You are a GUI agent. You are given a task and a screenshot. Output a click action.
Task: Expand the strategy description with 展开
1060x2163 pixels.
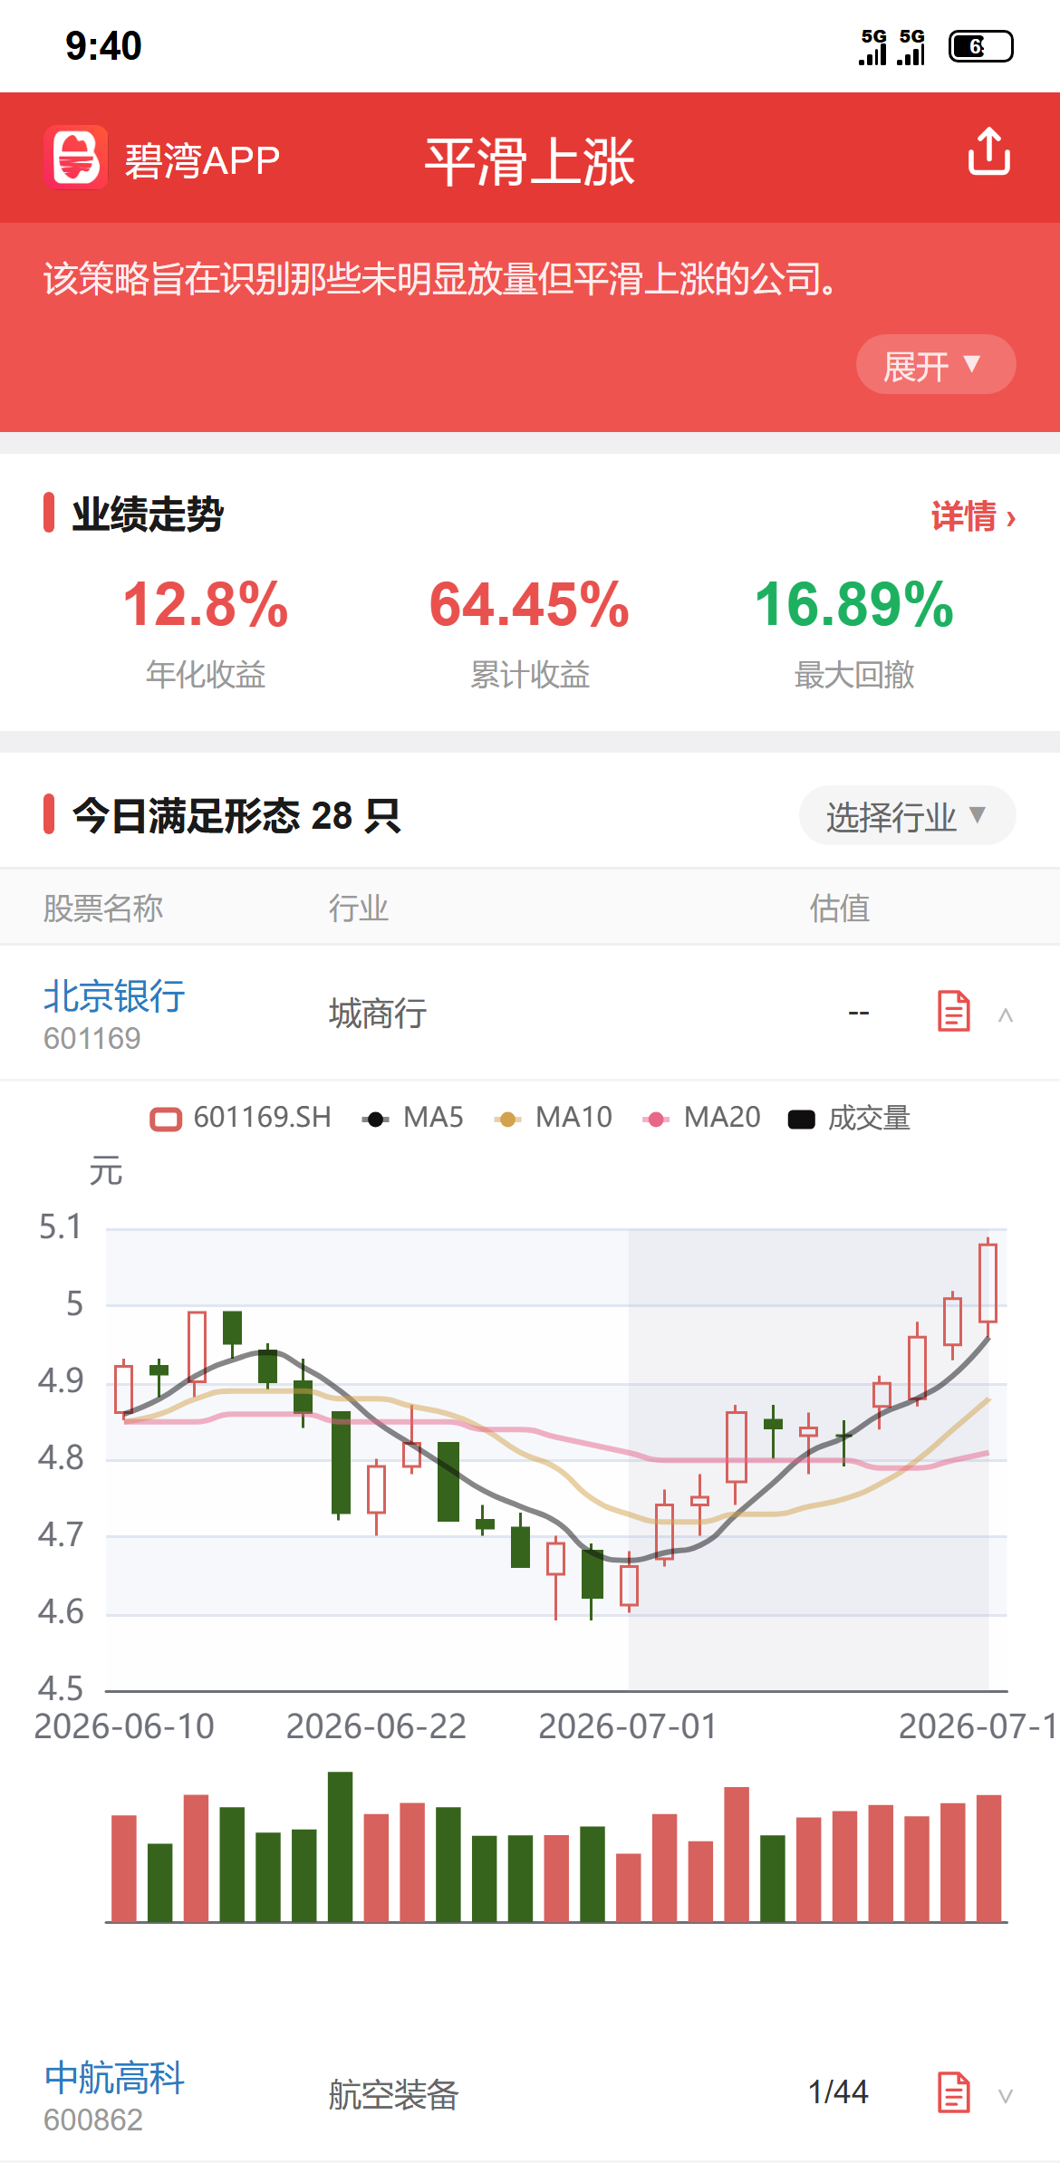(936, 364)
